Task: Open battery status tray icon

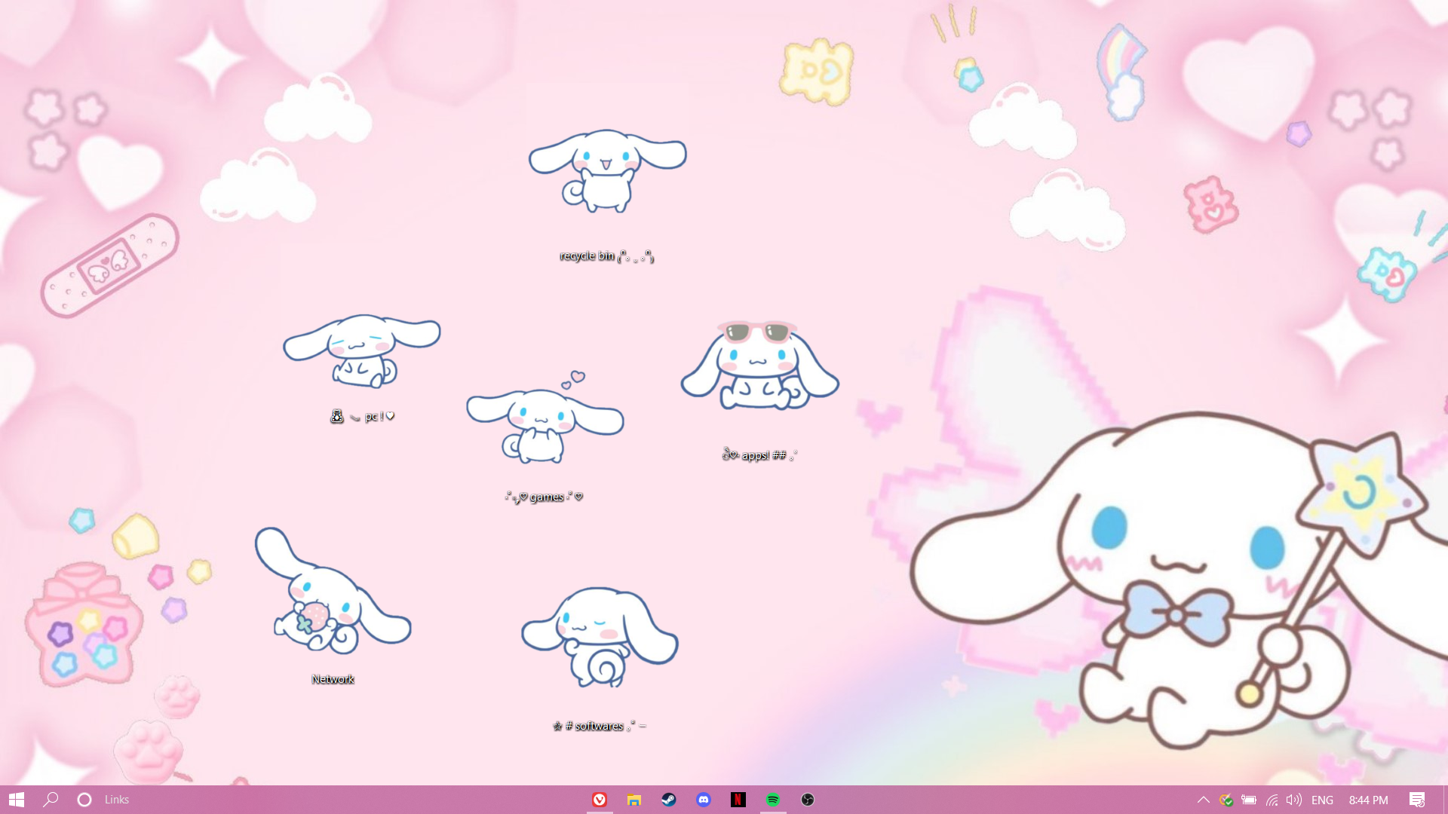Action: (x=1249, y=800)
